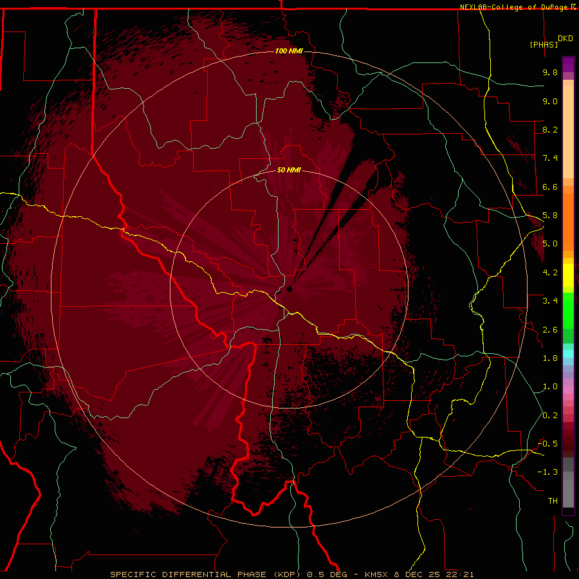Click the 3.4 scale value
The height and width of the screenshot is (579, 579).
click(550, 301)
